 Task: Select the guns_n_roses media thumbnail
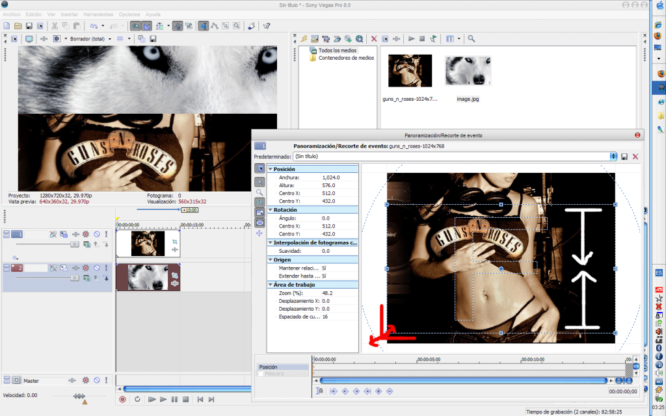pos(410,70)
